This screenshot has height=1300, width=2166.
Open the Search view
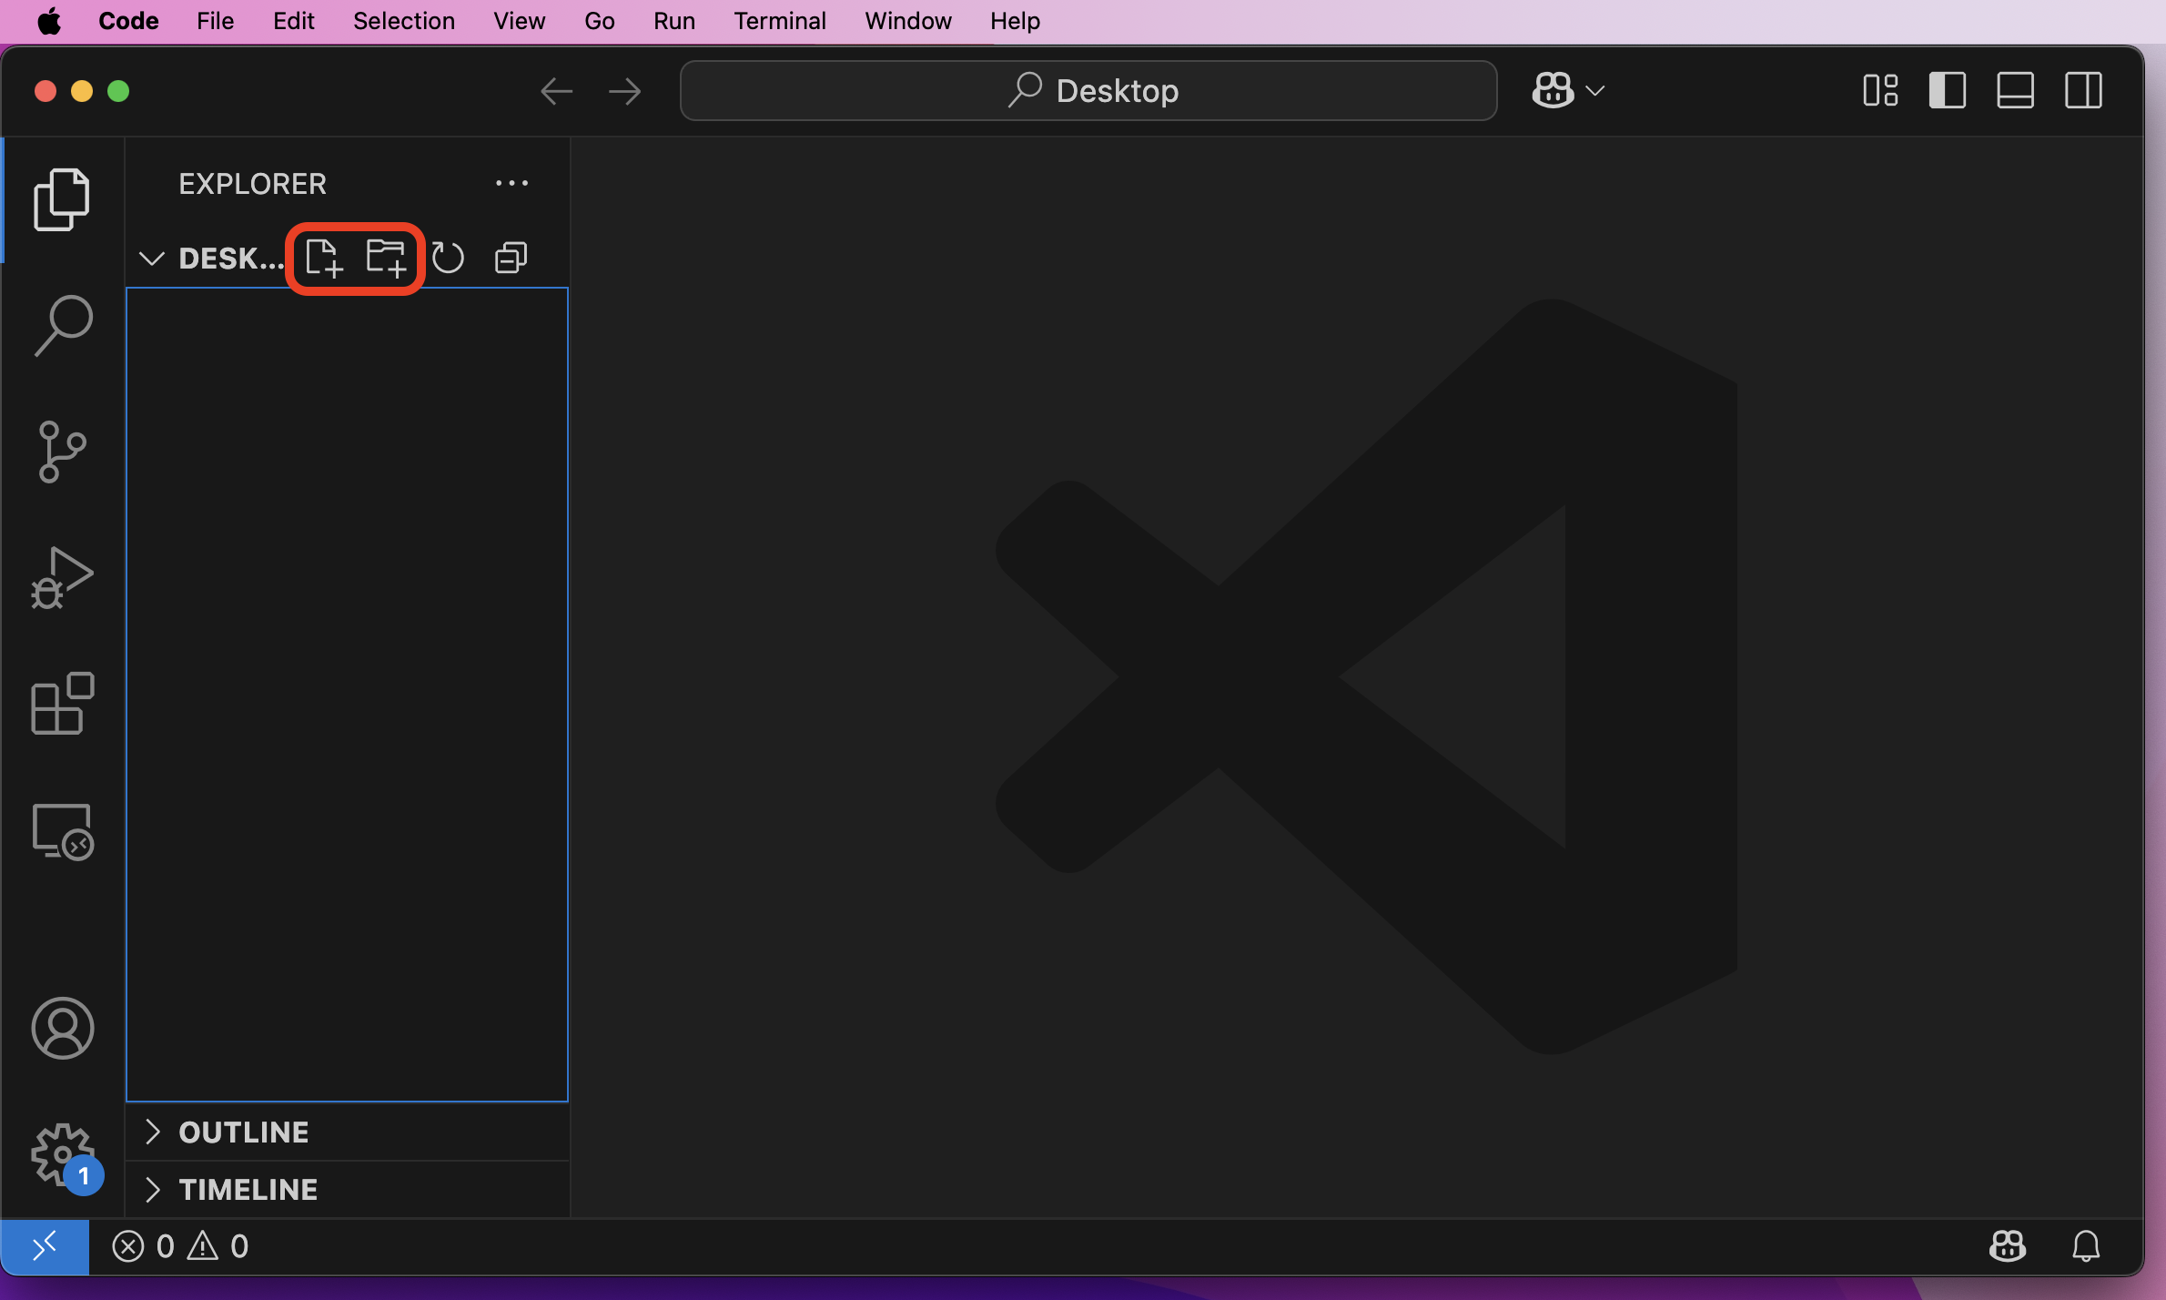(x=62, y=325)
